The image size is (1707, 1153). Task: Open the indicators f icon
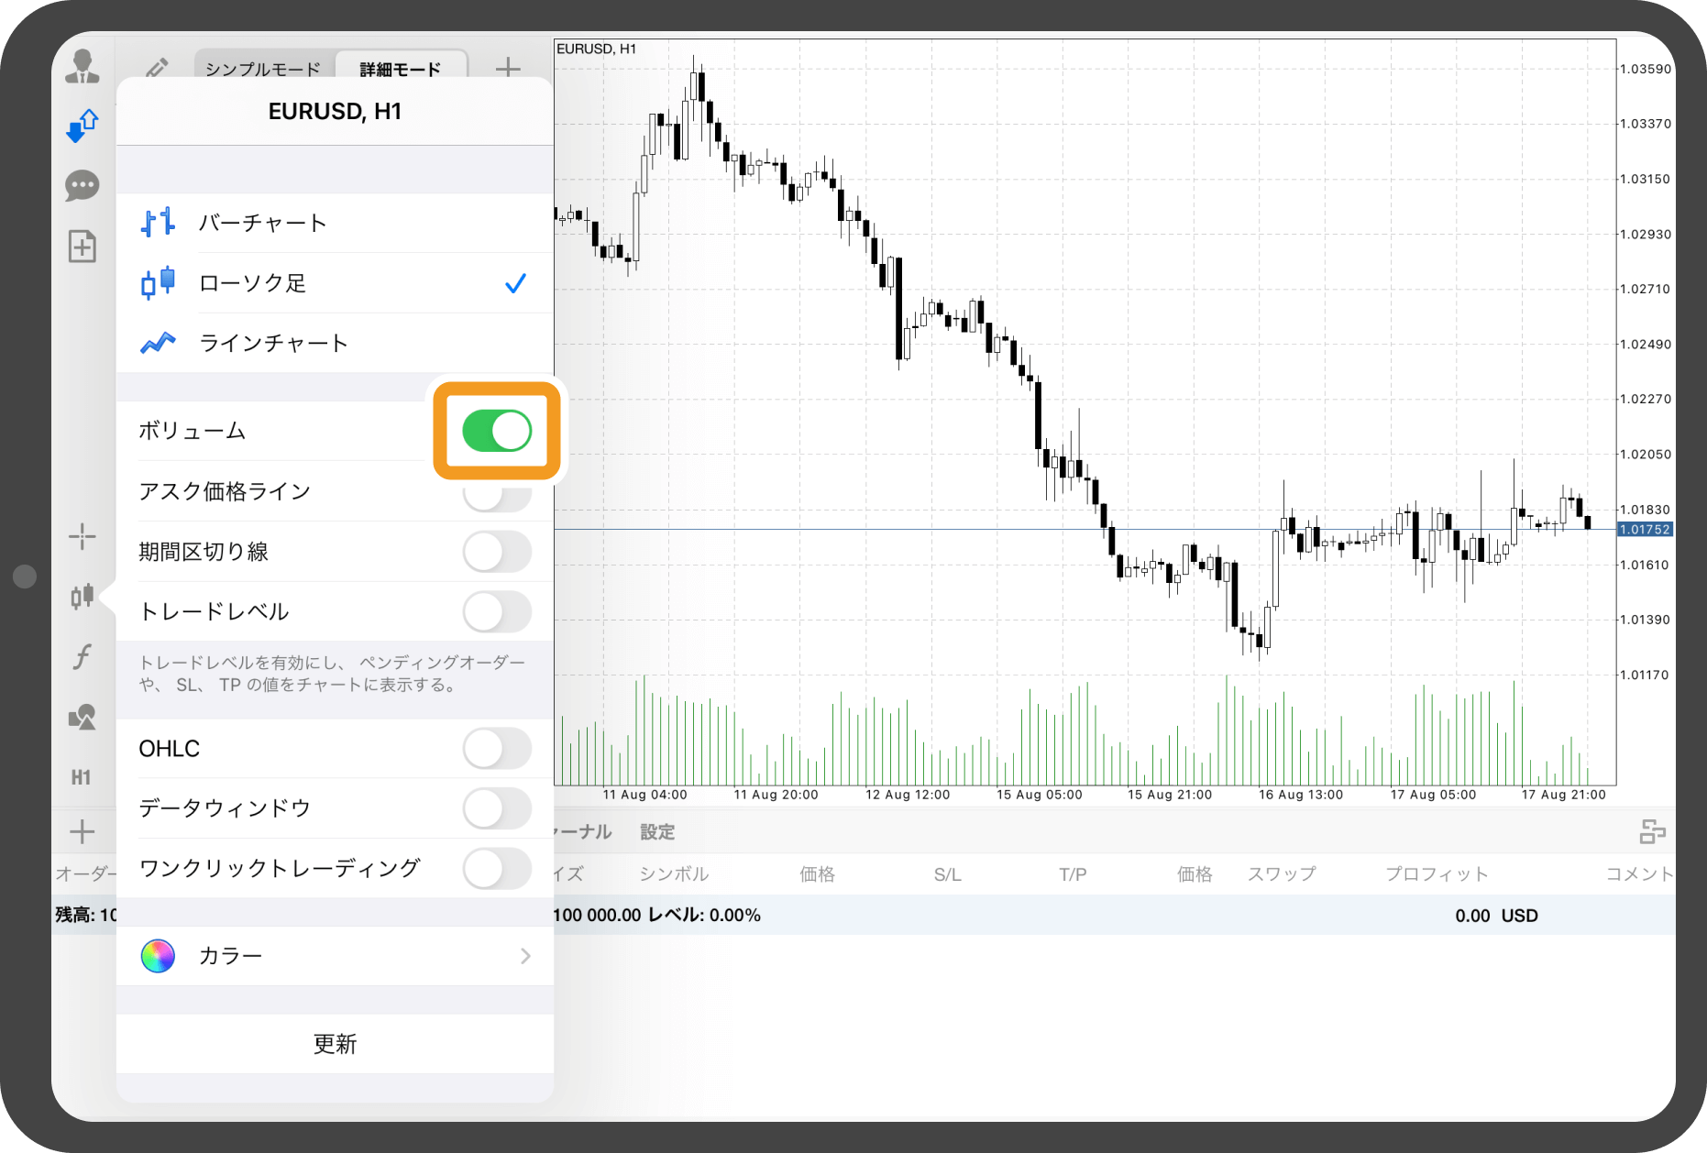point(83,656)
